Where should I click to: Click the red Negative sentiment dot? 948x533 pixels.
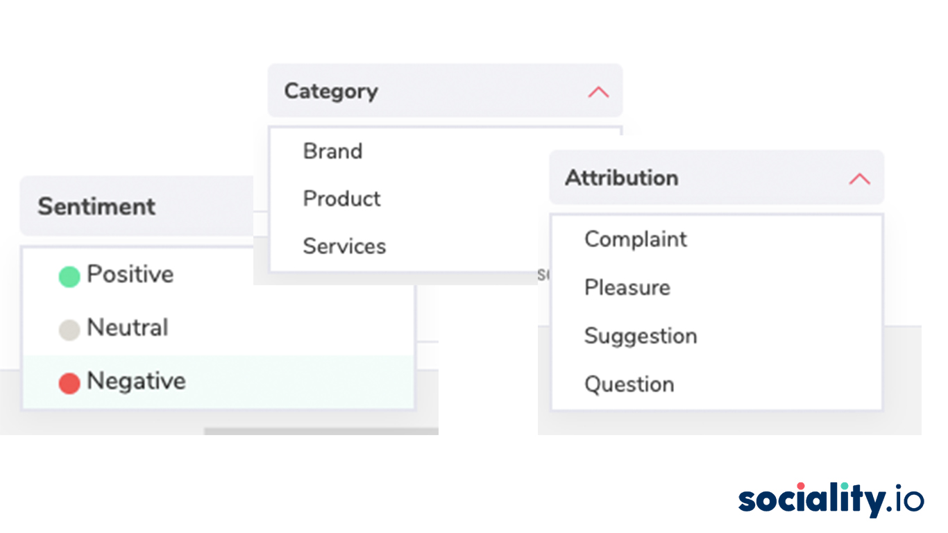click(x=69, y=382)
